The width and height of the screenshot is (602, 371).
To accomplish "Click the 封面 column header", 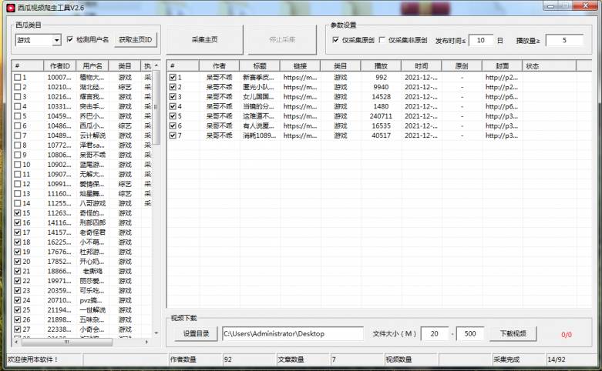I will pos(502,66).
